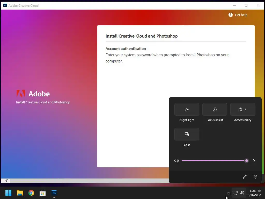The image size is (265, 199).
Task: Open the Windows Start menu
Action: click(8, 193)
